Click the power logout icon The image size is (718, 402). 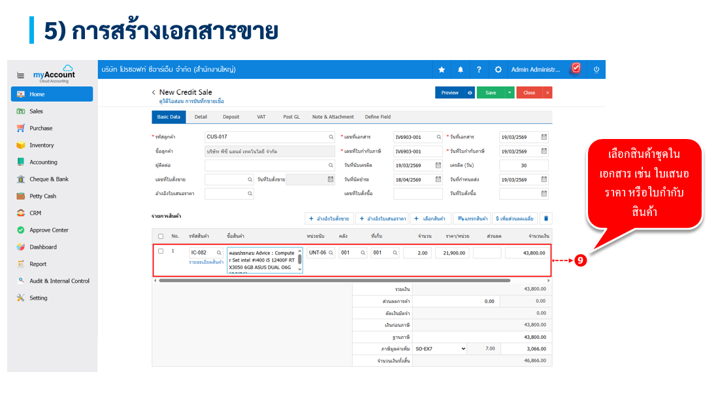(596, 70)
